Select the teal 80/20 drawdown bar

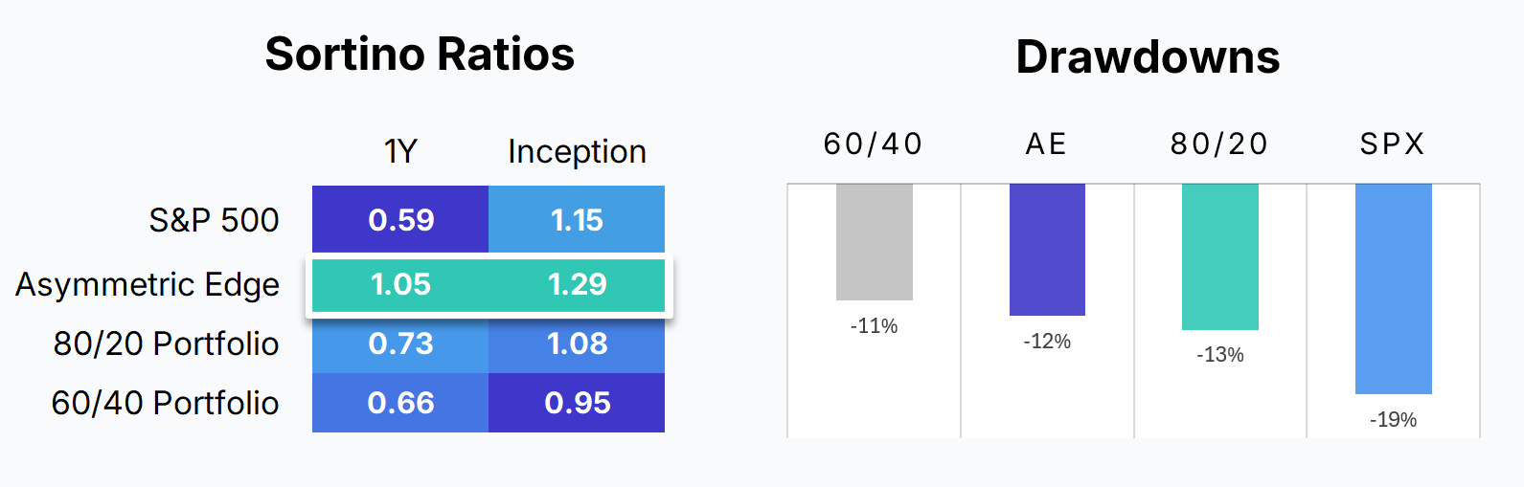pyautogui.click(x=1219, y=256)
